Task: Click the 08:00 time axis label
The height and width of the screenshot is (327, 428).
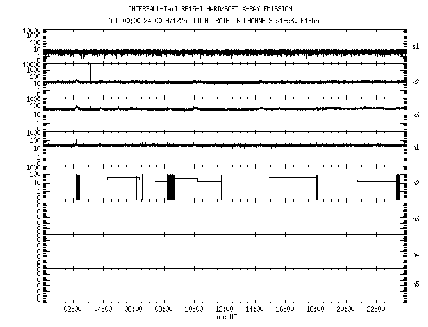Action: tap(164, 310)
